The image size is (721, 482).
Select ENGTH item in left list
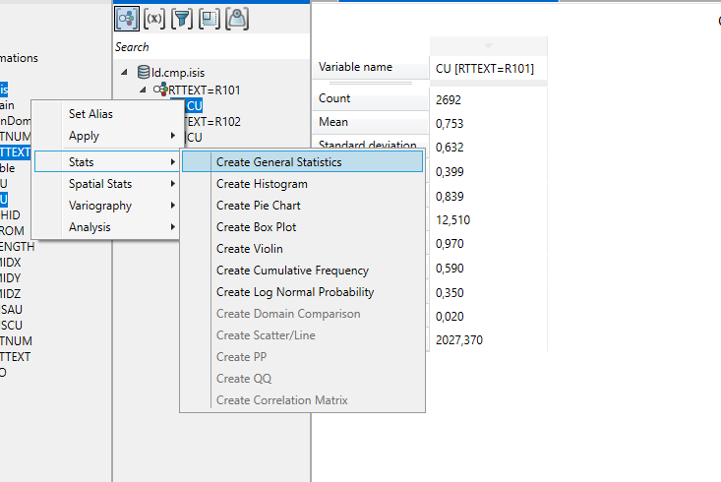(17, 247)
